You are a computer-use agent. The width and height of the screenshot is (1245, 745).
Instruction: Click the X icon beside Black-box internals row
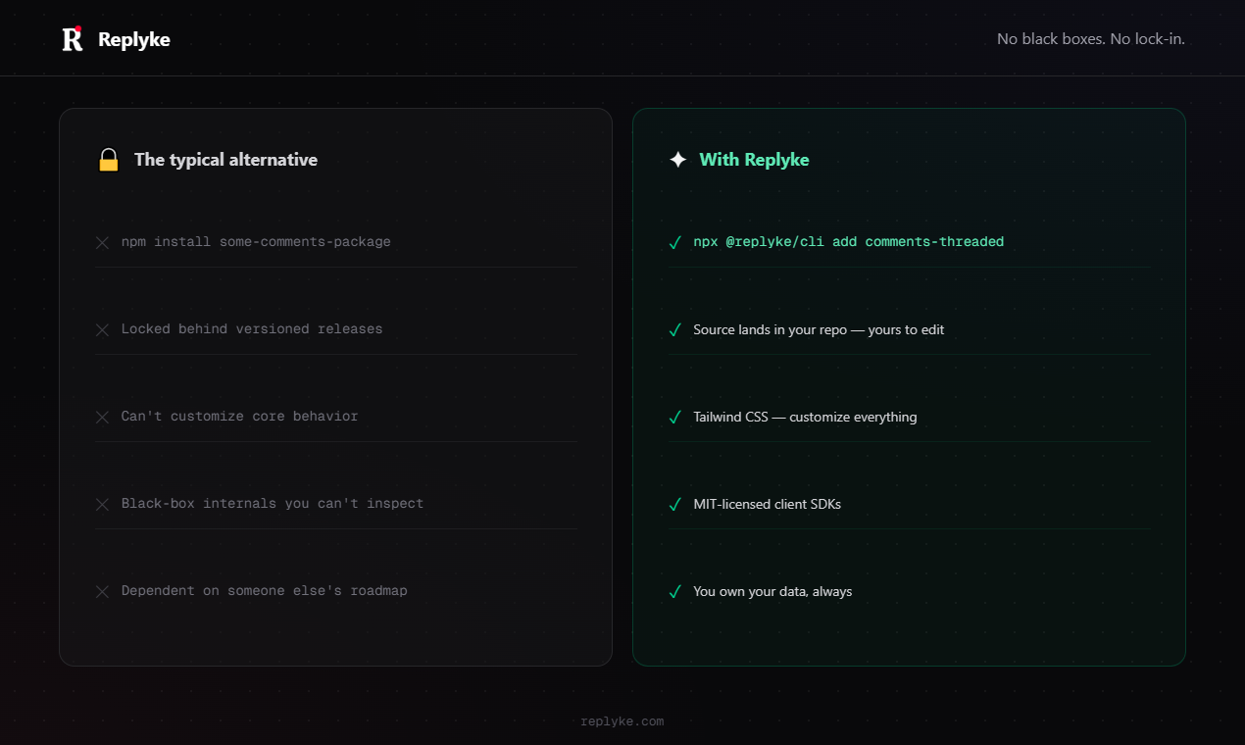coord(102,504)
